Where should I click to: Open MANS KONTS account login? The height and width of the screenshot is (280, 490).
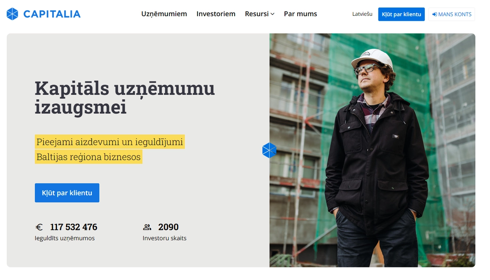click(x=452, y=14)
